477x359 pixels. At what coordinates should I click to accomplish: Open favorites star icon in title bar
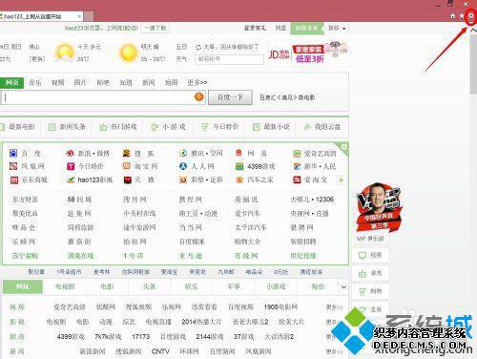pos(462,16)
